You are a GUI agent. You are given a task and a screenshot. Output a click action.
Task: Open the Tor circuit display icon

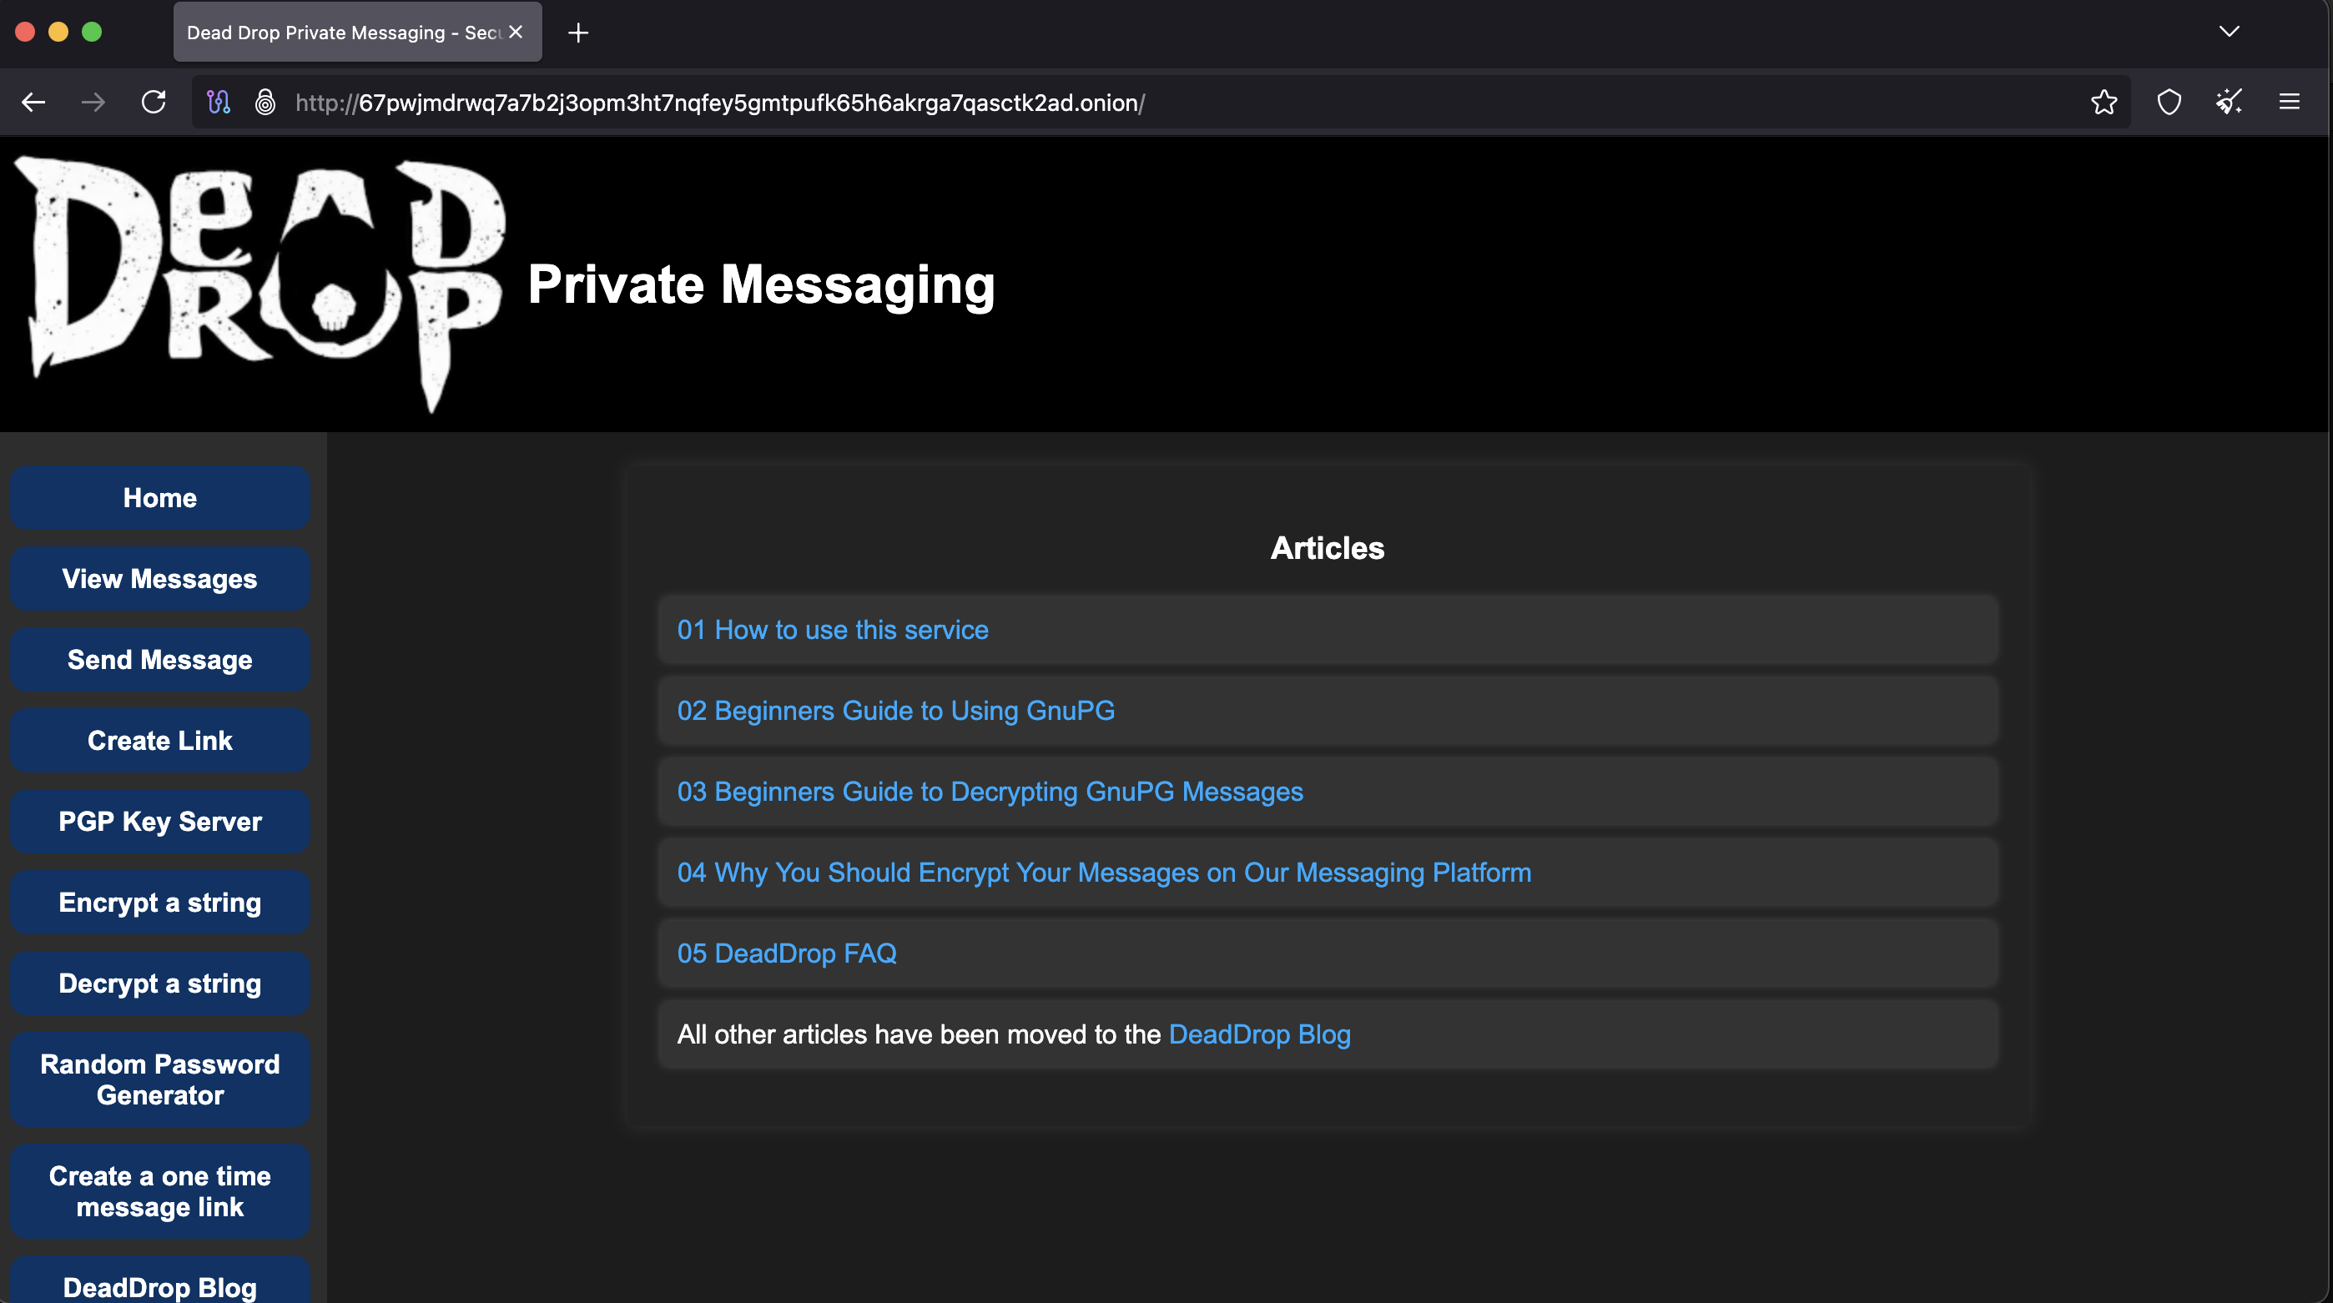point(219,103)
